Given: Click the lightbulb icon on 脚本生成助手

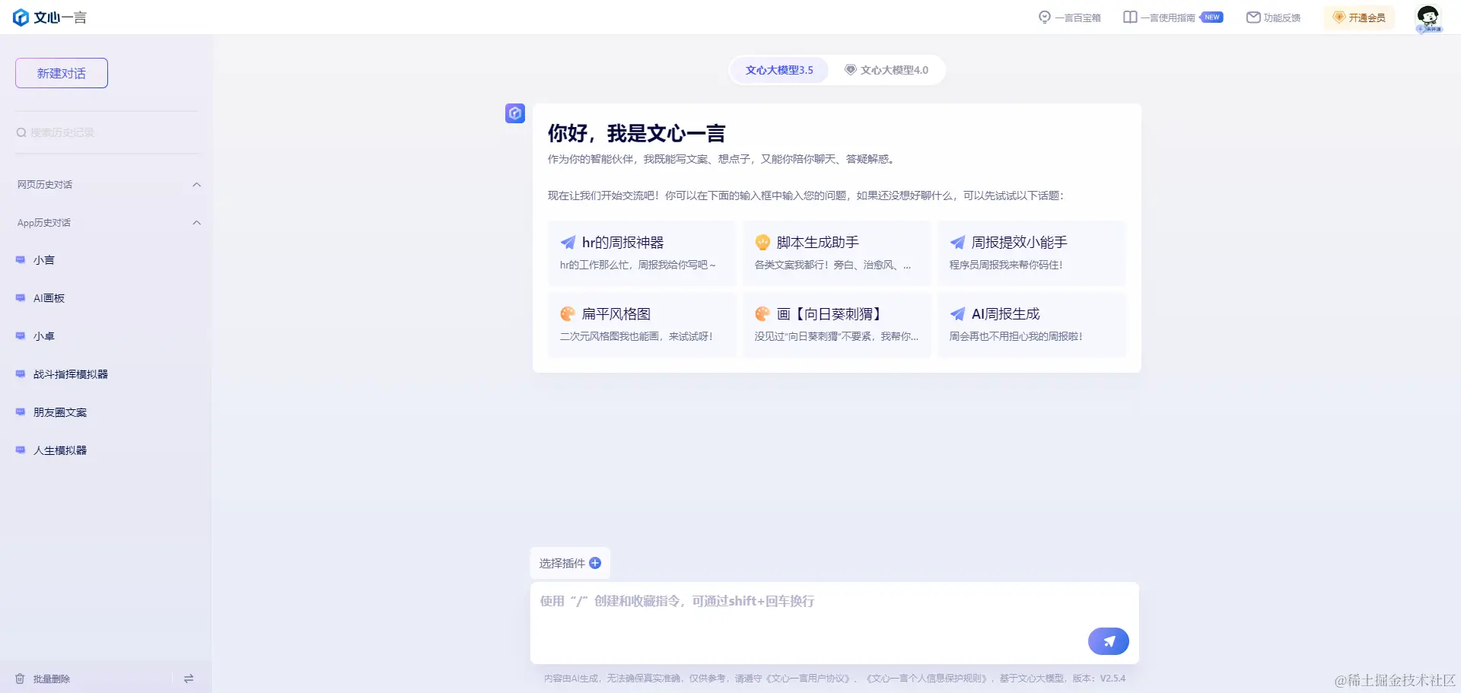Looking at the screenshot, I should coord(762,243).
